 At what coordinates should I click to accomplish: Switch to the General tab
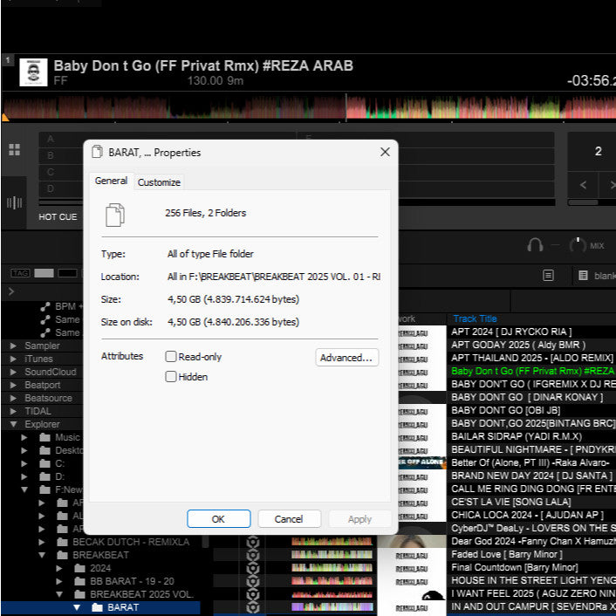pos(111,181)
